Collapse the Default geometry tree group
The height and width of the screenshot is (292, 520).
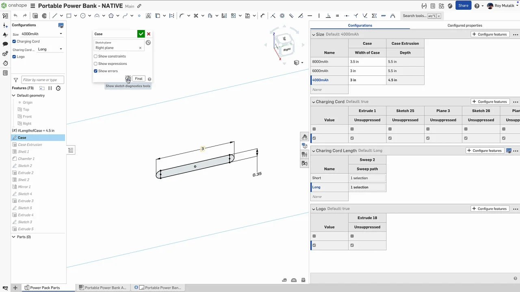13,95
